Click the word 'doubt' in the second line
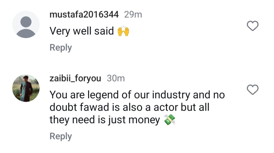The image size is (274, 153). pyautogui.click(x=63, y=107)
